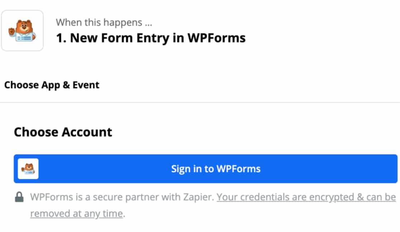Click the When this happens label

click(x=105, y=22)
